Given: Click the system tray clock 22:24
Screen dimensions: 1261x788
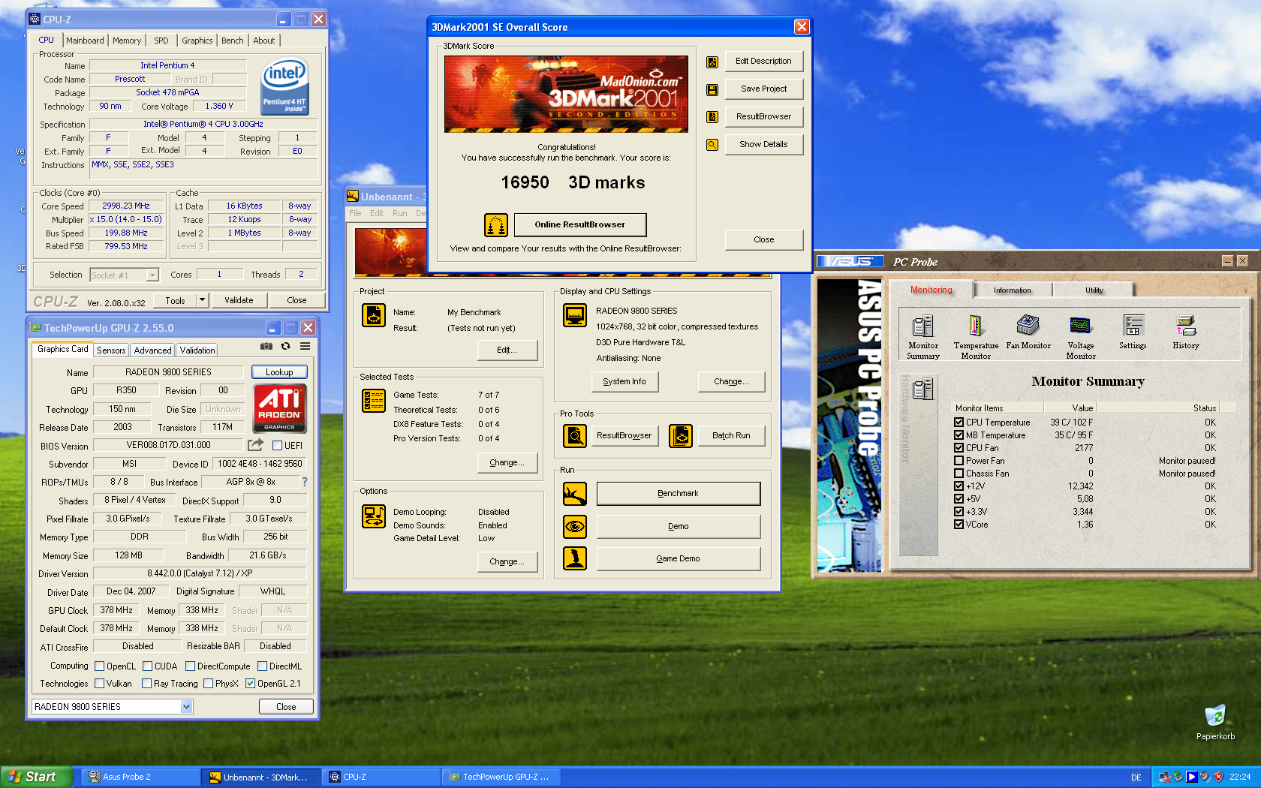Looking at the screenshot, I should (1240, 777).
